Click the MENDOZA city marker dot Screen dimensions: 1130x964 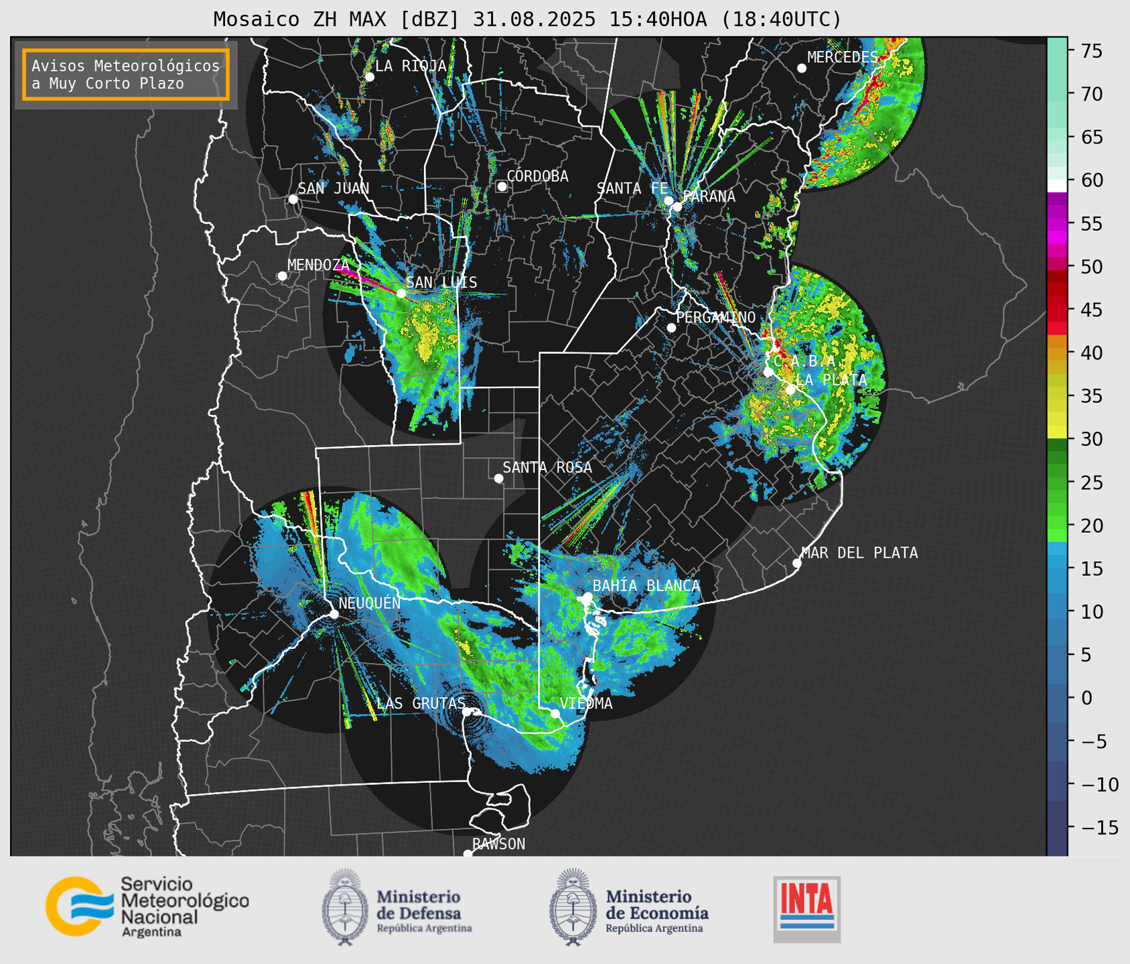coord(282,276)
